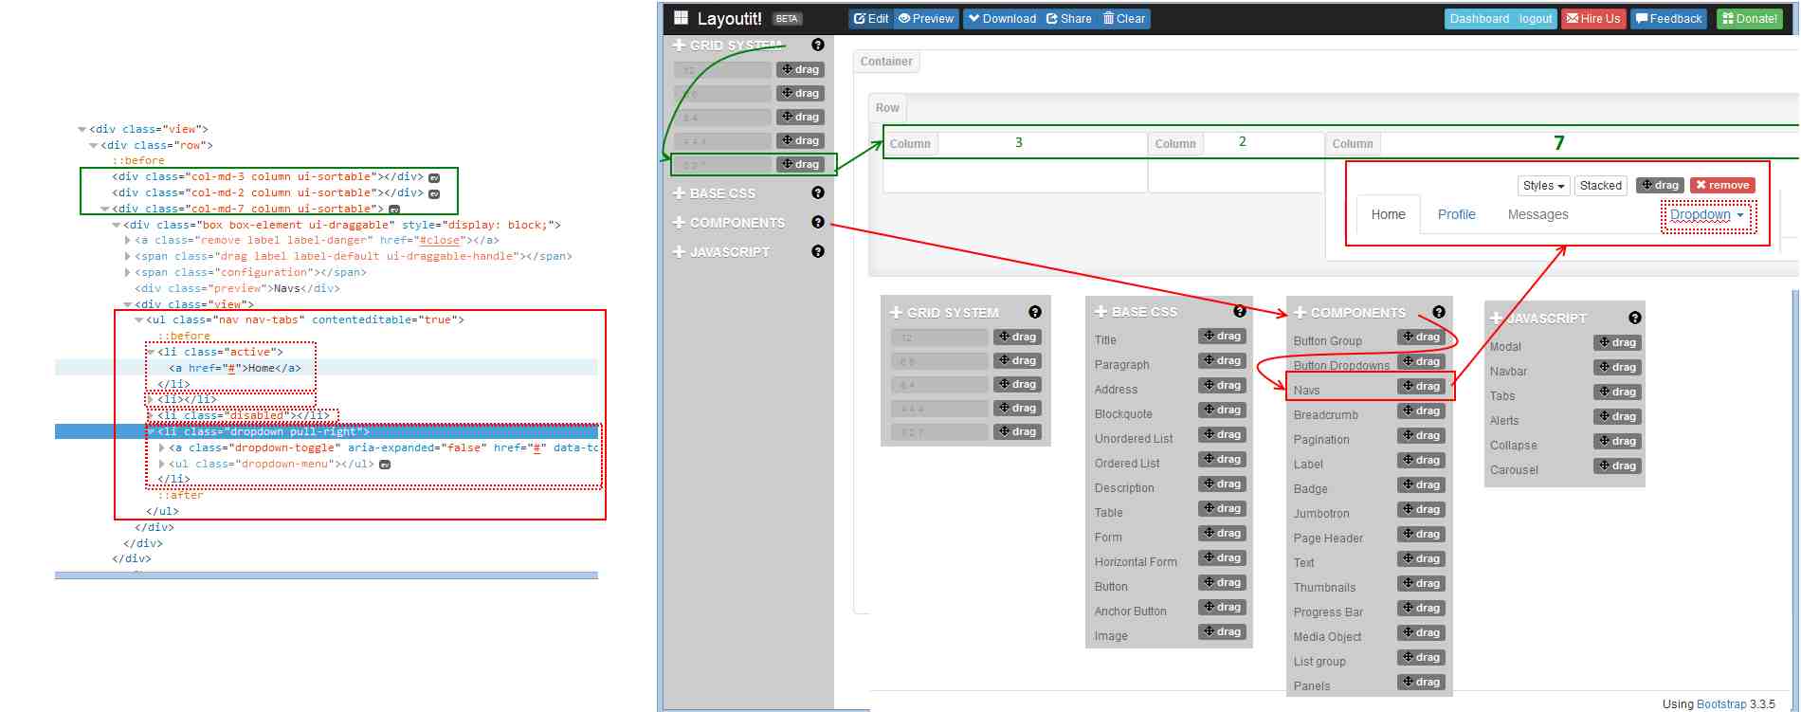Switch to Edit mode in the header
The height and width of the screenshot is (712, 1801).
click(871, 19)
